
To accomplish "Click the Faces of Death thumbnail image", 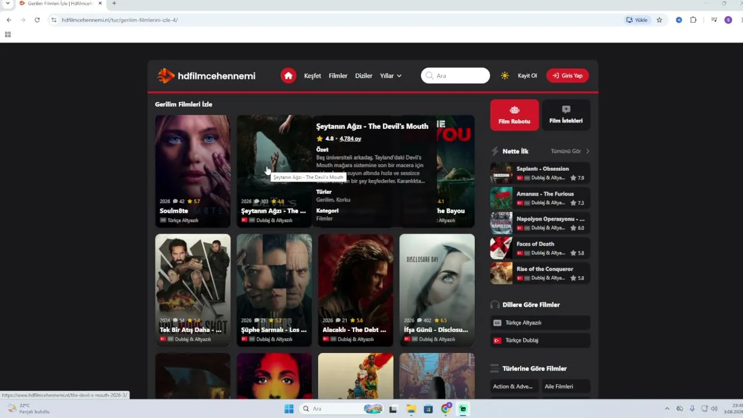I will pos(502,248).
